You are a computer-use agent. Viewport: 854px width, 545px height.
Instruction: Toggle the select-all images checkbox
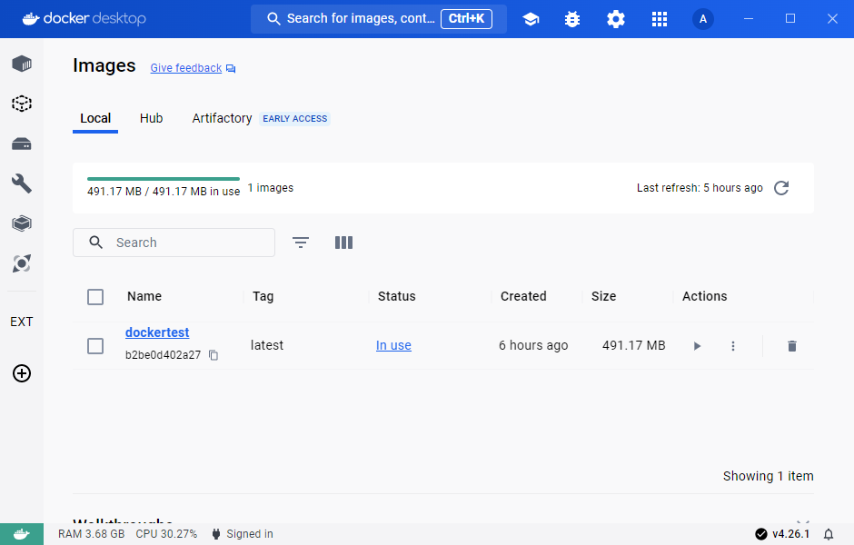point(95,297)
